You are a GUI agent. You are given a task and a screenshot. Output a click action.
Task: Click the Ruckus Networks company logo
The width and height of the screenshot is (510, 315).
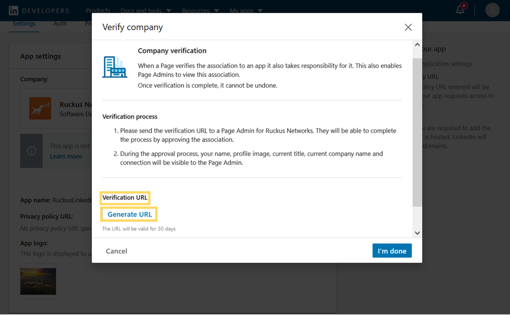(40, 109)
